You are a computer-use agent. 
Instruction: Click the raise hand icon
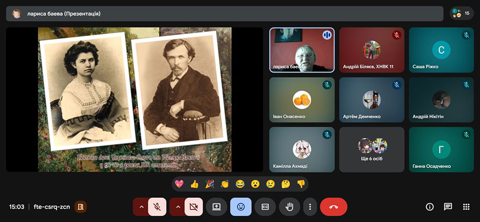click(x=289, y=207)
